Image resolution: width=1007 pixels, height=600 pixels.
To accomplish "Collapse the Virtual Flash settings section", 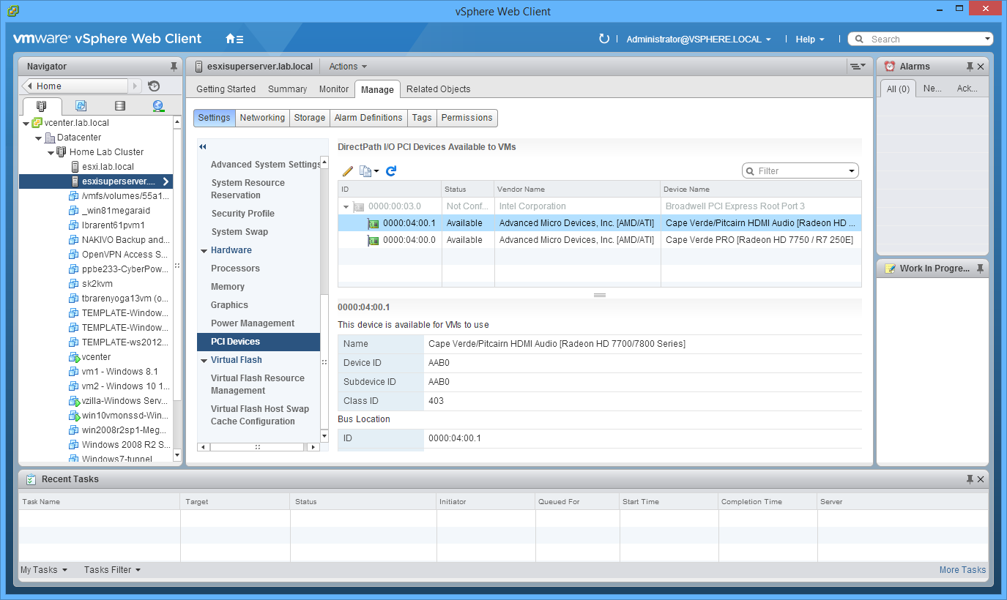I will point(204,361).
